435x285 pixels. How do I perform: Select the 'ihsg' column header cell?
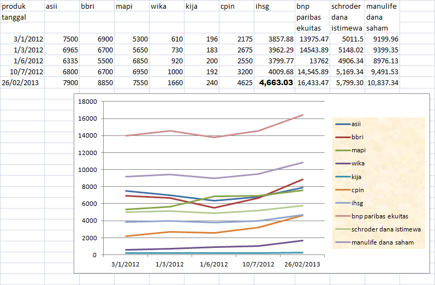(275, 6)
